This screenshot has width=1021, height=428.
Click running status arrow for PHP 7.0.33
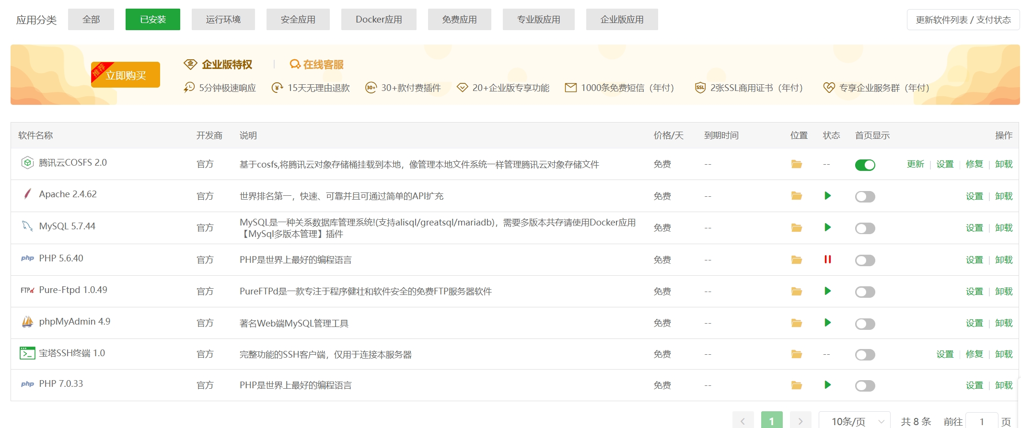[827, 385]
